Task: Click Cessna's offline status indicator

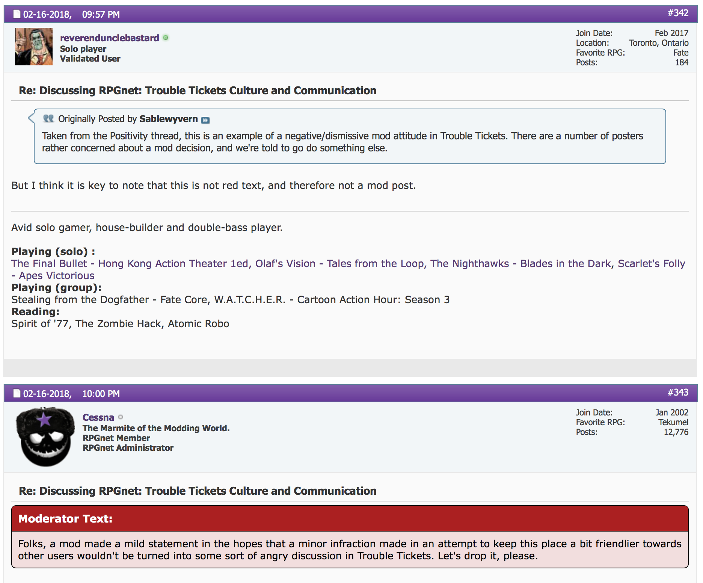Action: coord(121,417)
